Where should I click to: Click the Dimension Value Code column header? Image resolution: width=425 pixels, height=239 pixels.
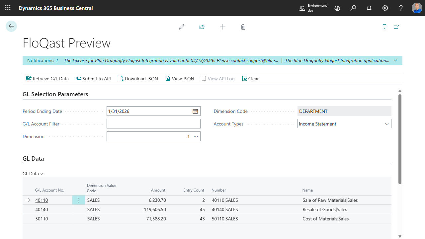click(102, 188)
